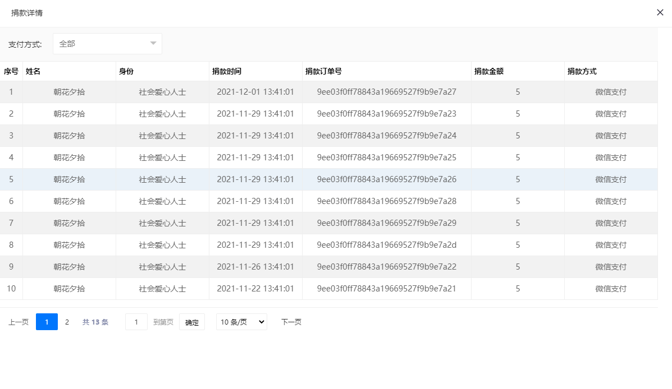Screen dimensions: 672x389
Task: Click order number ending in e7a2d
Action: pyautogui.click(x=387, y=245)
